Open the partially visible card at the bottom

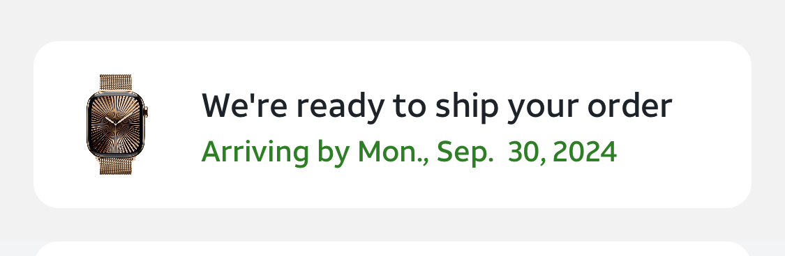click(x=392, y=248)
